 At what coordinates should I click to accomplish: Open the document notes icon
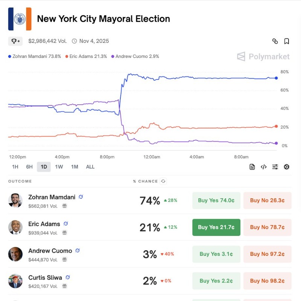point(252,167)
